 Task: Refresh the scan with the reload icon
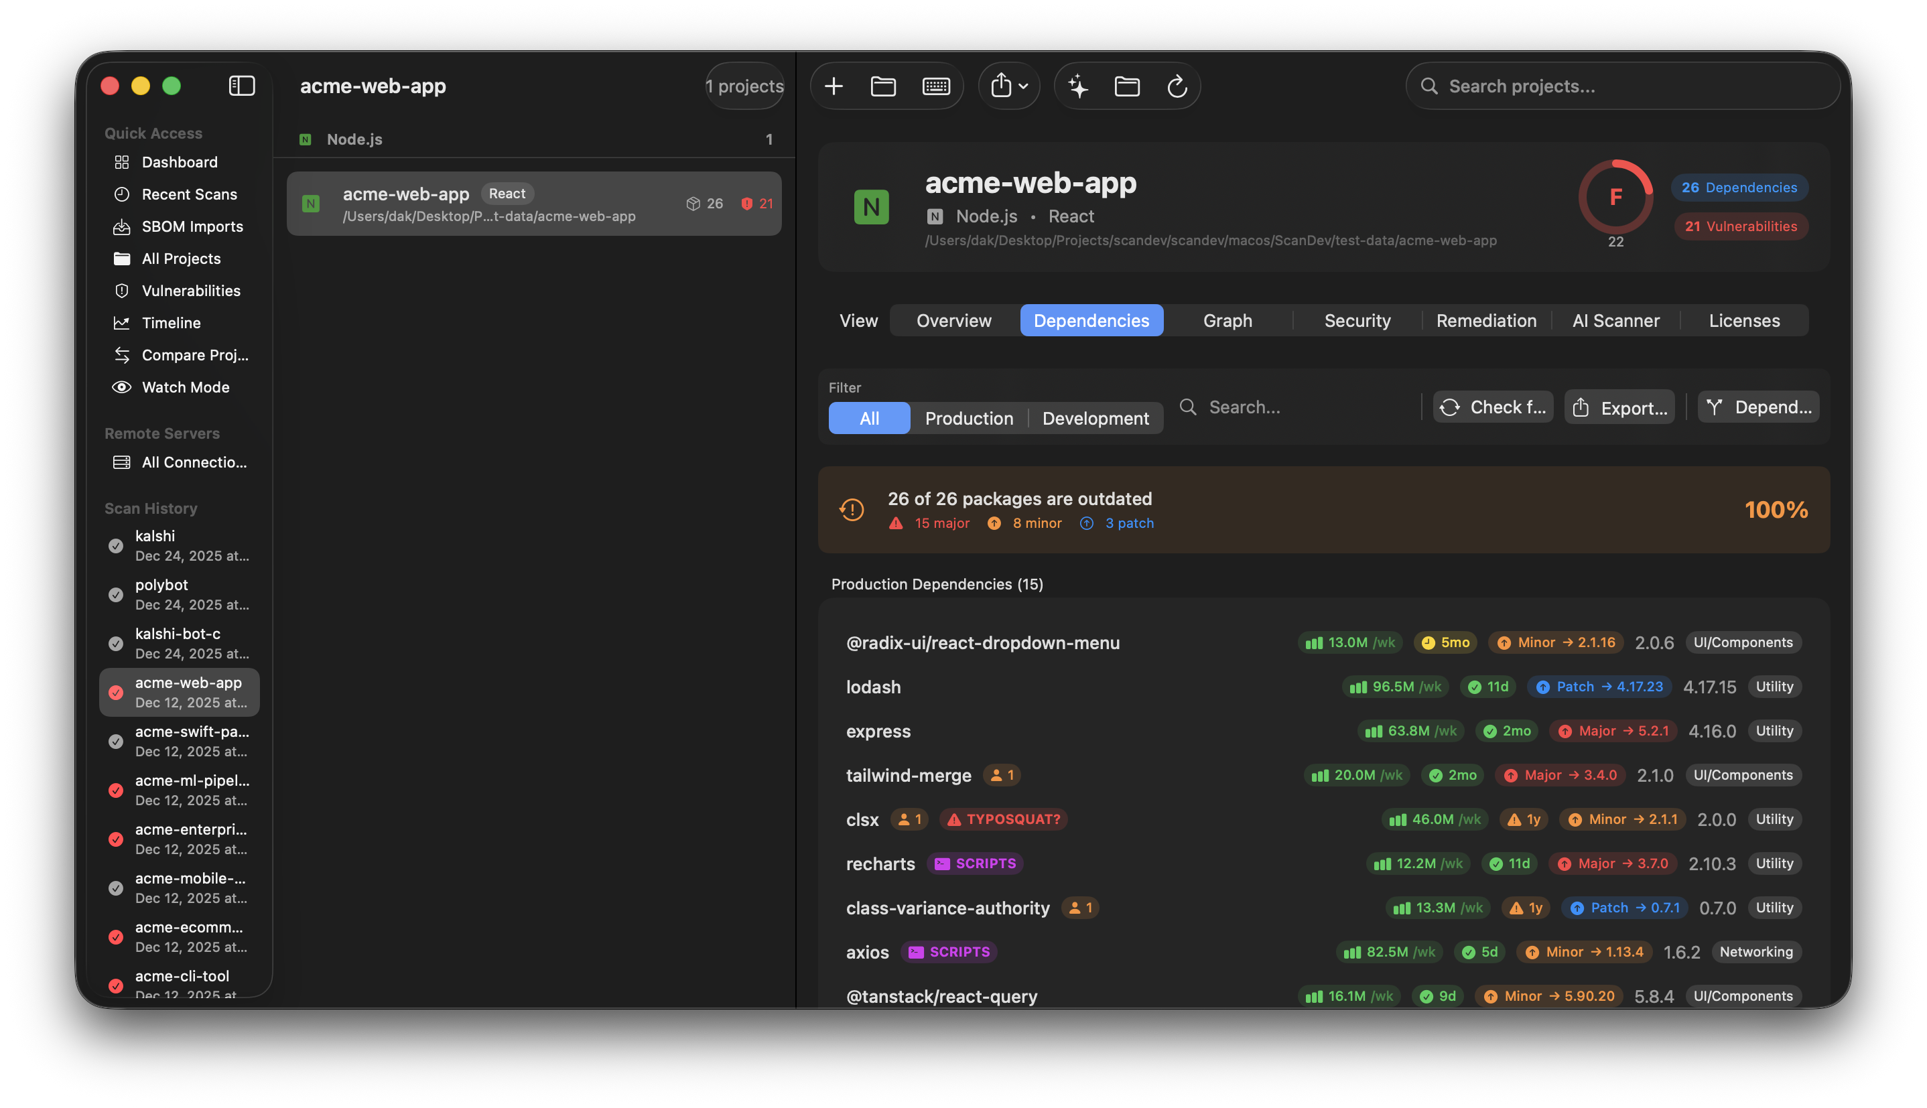pyautogui.click(x=1177, y=86)
